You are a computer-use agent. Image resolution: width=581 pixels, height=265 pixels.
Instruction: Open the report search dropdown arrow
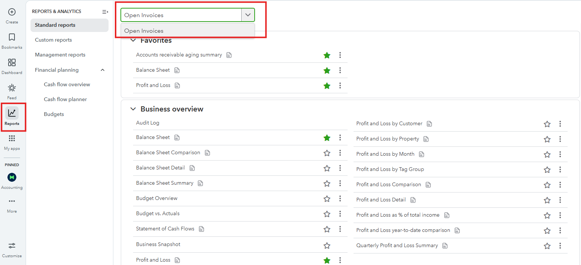coord(248,15)
